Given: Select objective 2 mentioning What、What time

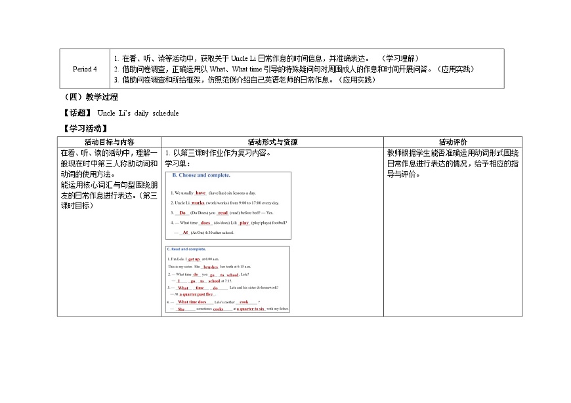Looking at the screenshot, I should pos(294,69).
